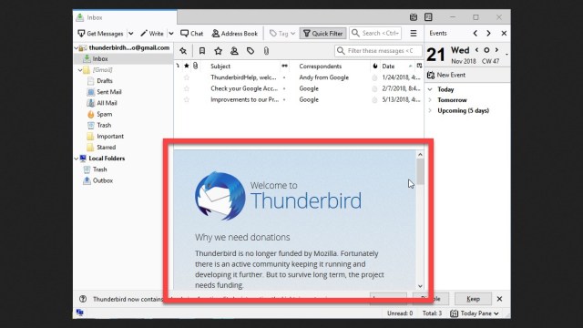Click the thread column header icon

click(x=178, y=66)
